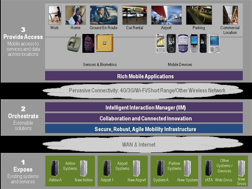Click the WAN & Internet cloud
The width and height of the screenshot is (252, 189).
(143, 144)
